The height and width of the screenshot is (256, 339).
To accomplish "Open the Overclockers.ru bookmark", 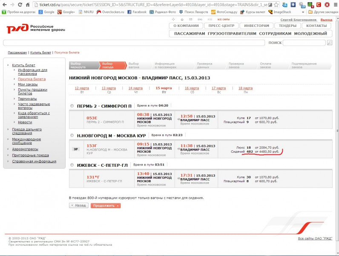I will (111, 12).
